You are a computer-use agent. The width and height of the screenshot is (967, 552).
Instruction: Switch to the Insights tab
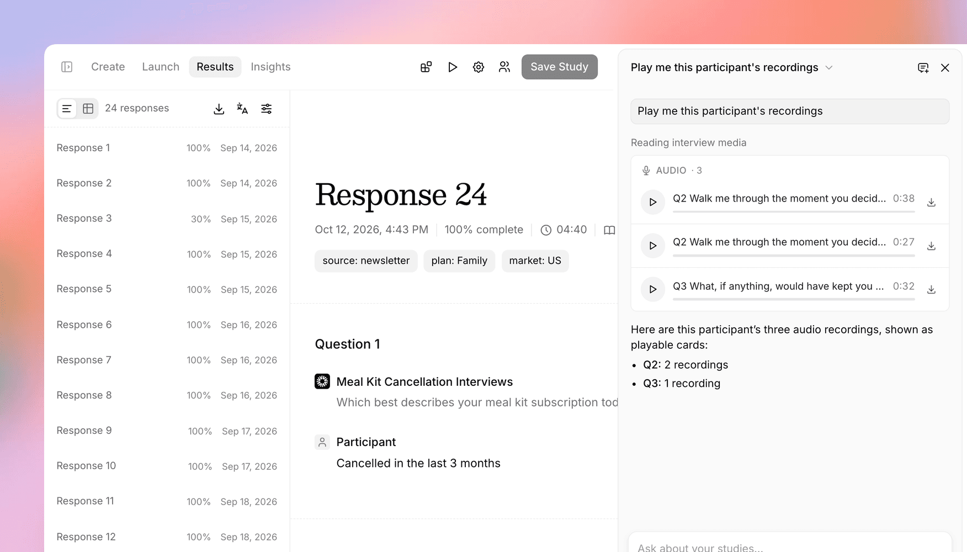point(270,67)
